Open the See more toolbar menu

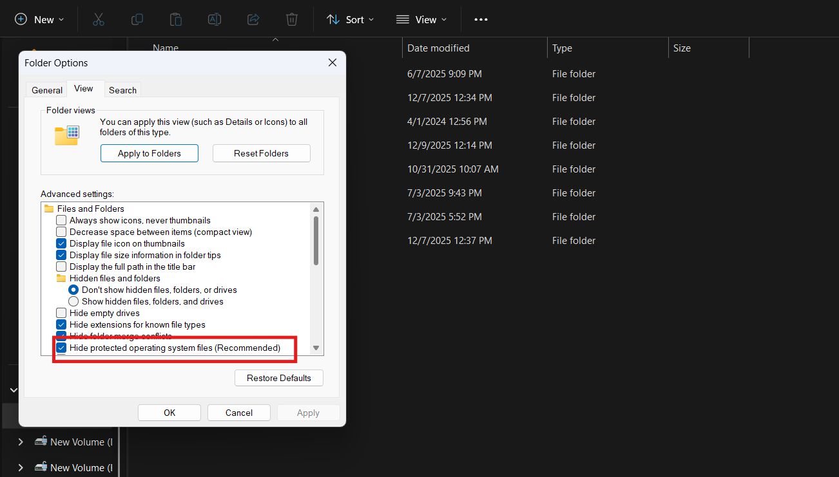(481, 19)
